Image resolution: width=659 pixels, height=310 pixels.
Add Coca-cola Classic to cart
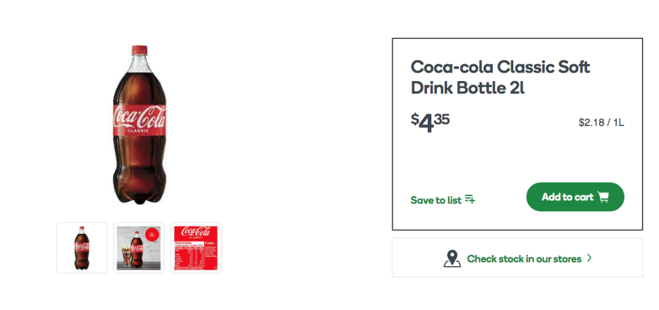coord(575,197)
